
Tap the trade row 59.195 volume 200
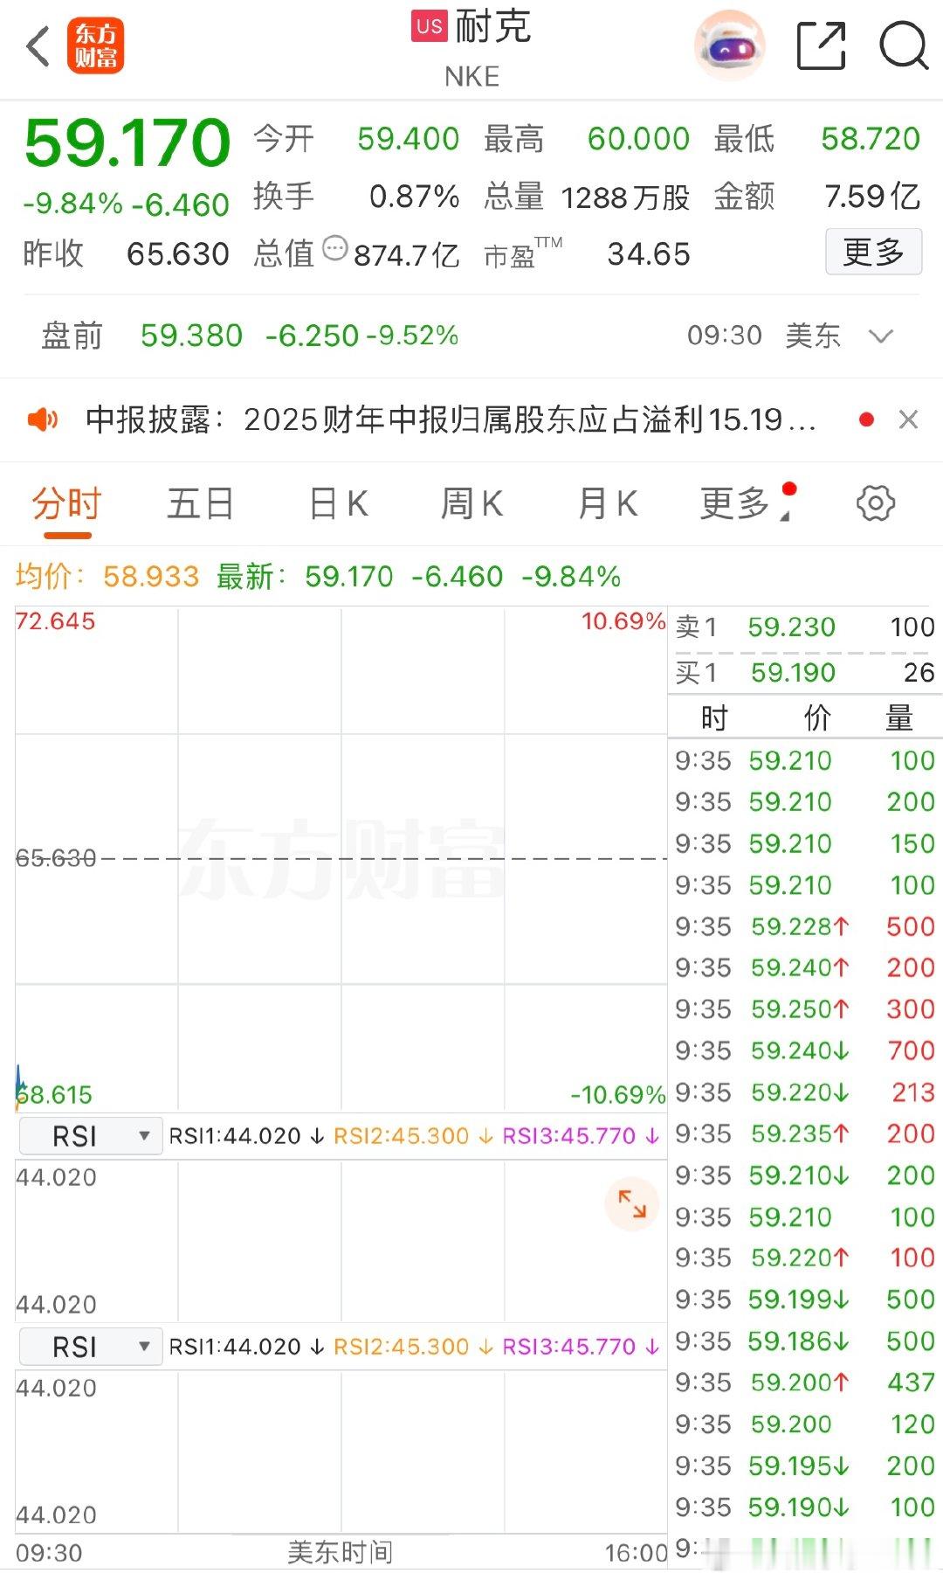[804, 1466]
